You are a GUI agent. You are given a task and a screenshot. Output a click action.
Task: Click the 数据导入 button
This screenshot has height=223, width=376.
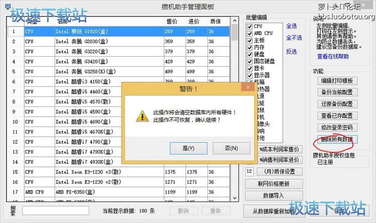[x=274, y=195]
